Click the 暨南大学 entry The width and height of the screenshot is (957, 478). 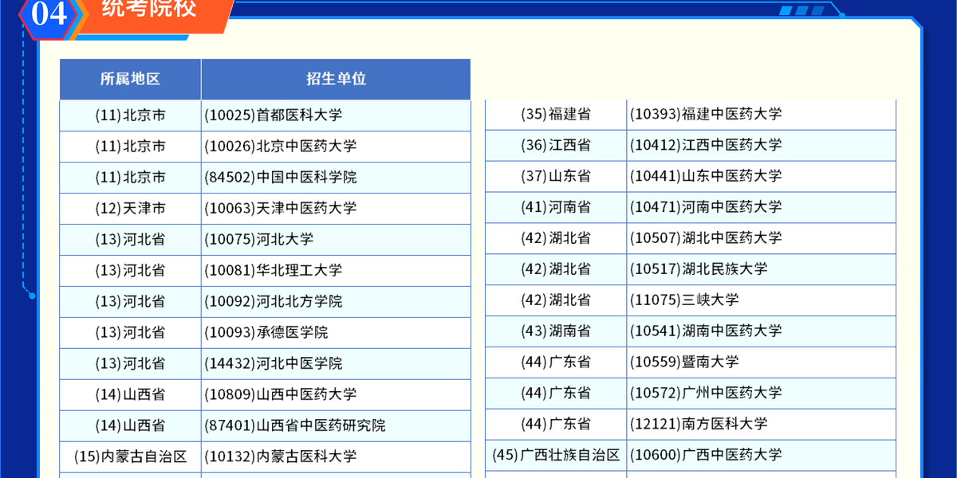(684, 362)
